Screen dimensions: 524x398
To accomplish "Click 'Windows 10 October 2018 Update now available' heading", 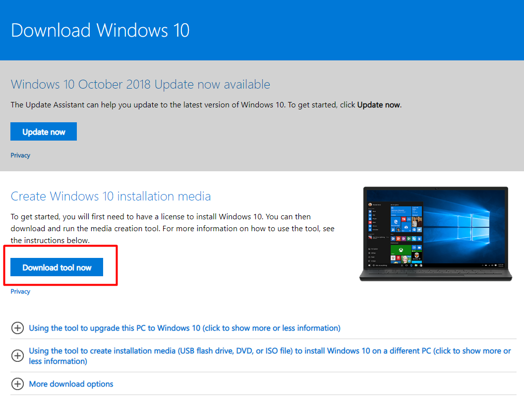I will 140,85.
